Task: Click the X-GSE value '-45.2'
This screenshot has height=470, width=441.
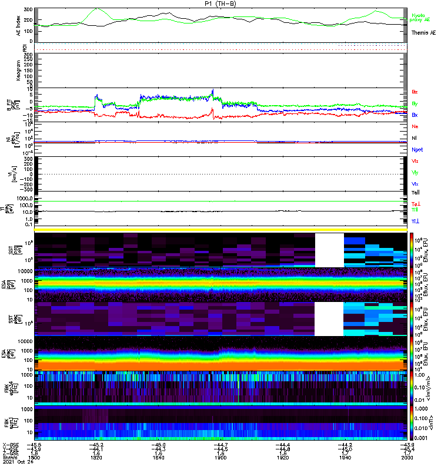Action: pyautogui.click(x=96, y=445)
